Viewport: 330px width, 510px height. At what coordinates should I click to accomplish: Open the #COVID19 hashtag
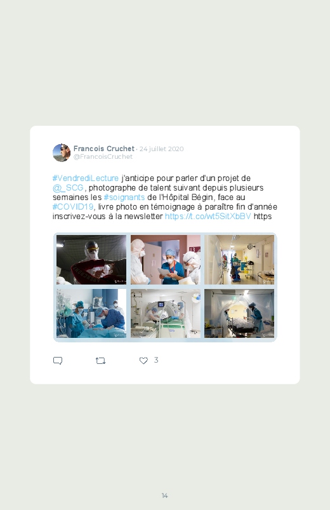(x=73, y=206)
